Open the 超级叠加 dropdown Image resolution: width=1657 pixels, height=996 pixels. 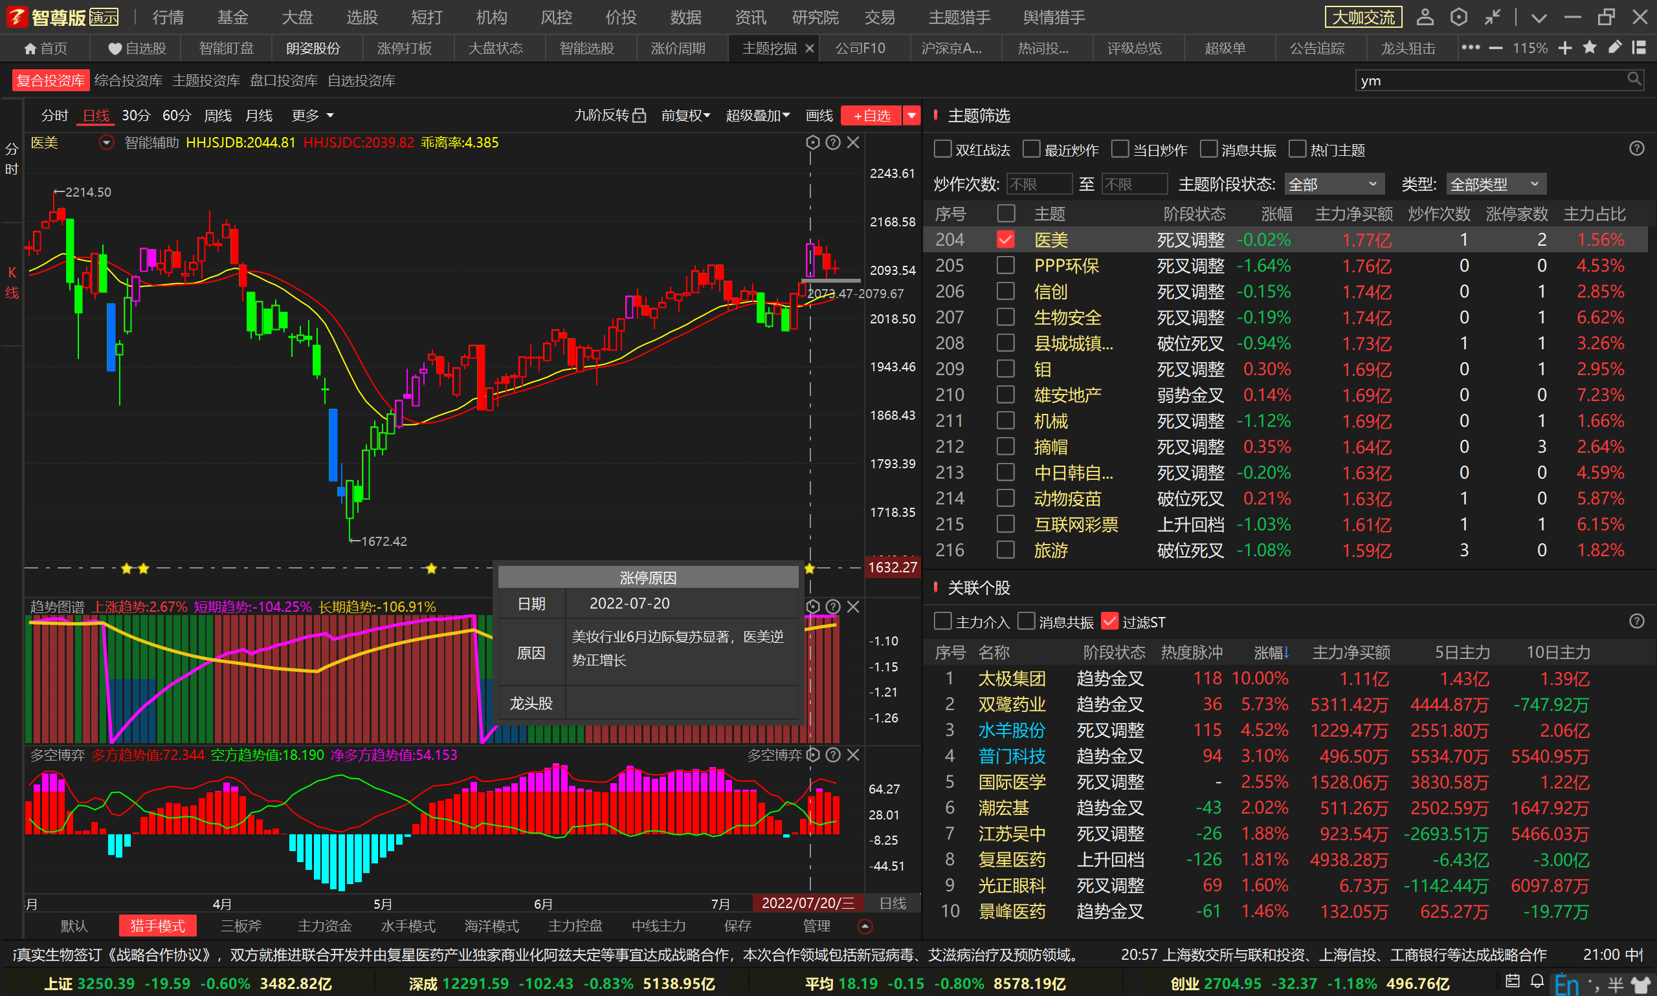coord(758,115)
